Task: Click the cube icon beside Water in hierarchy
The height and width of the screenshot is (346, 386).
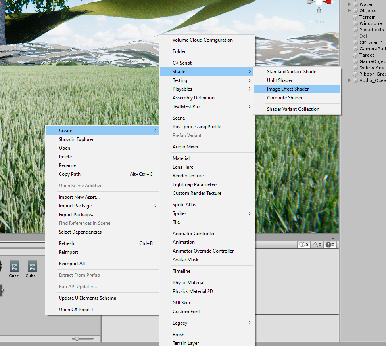Action: click(356, 4)
